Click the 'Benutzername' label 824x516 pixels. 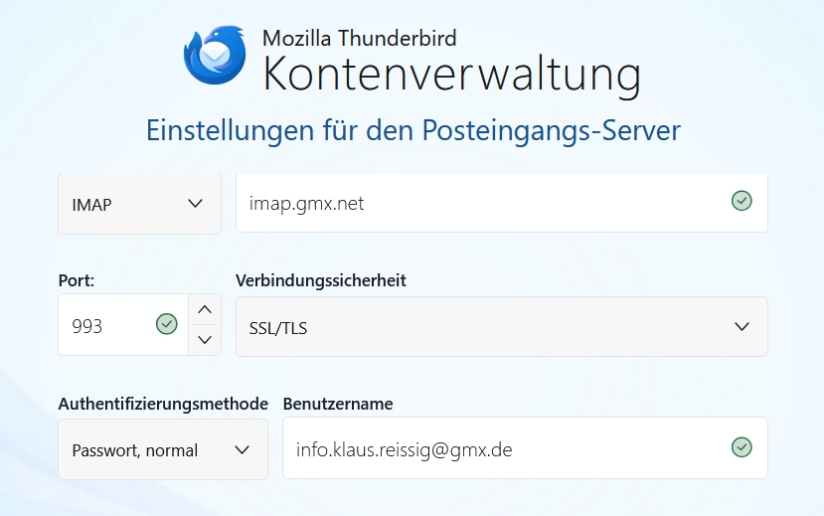338,404
